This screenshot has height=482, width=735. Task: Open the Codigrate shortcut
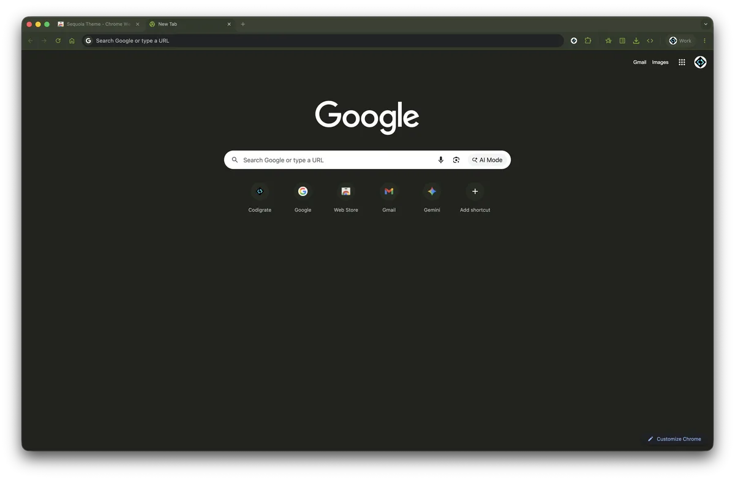[x=260, y=198]
